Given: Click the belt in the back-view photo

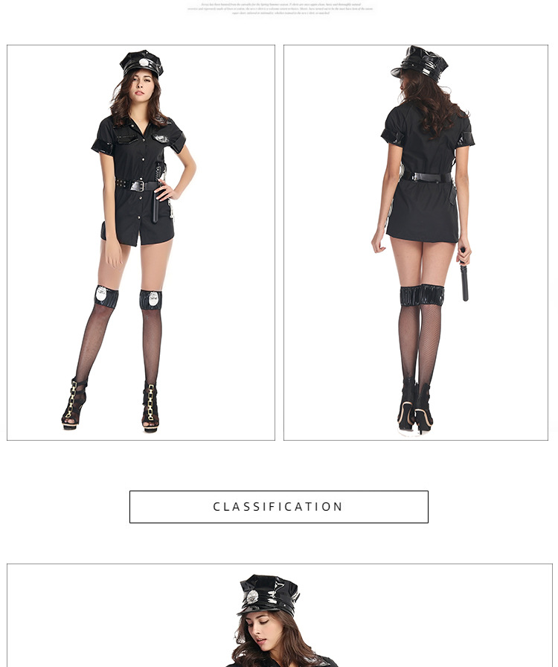Looking at the screenshot, I should [426, 177].
